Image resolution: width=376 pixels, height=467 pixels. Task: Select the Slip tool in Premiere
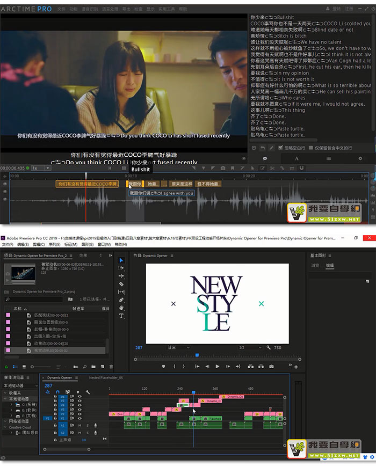pos(121,292)
